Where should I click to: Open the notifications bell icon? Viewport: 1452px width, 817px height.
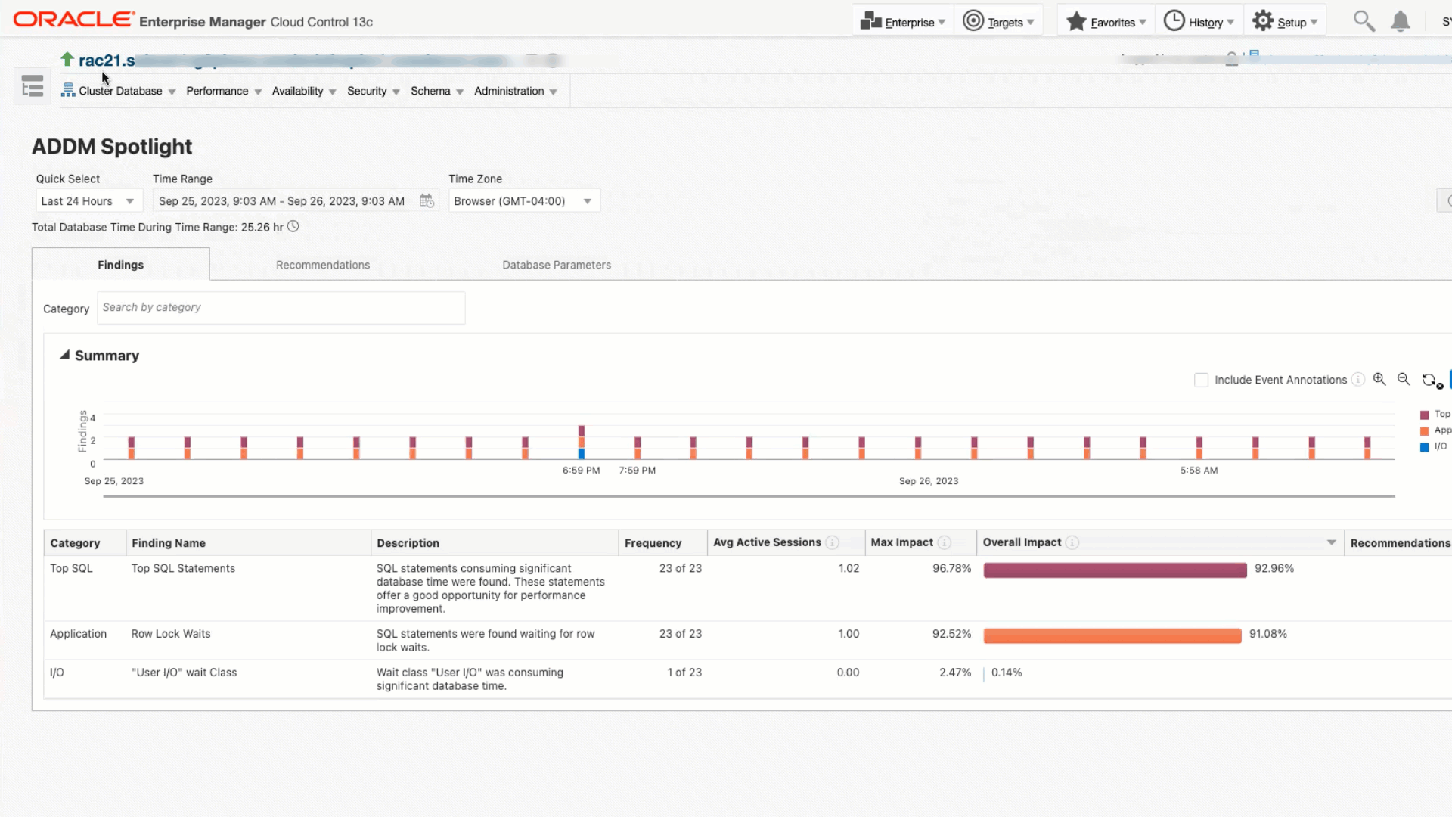pyautogui.click(x=1400, y=21)
